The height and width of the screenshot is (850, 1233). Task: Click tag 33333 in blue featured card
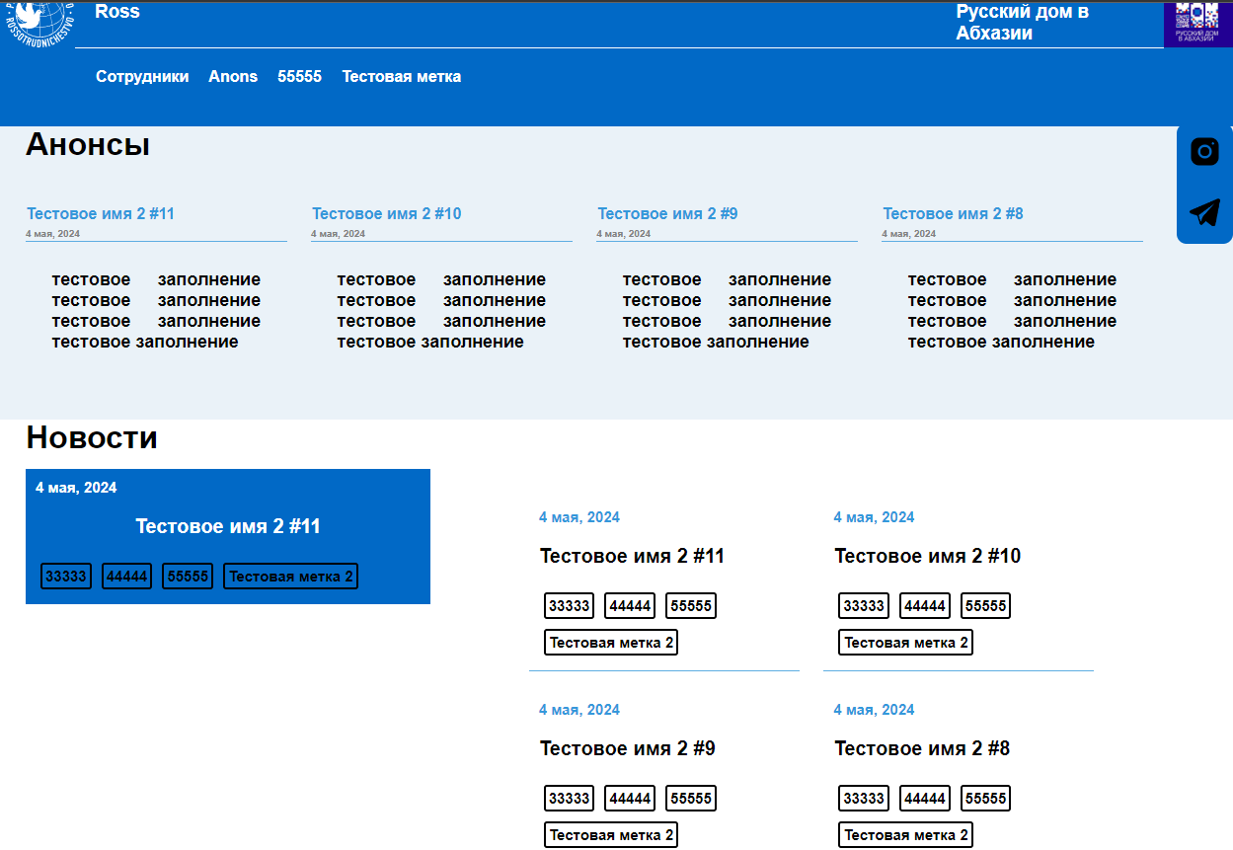[66, 577]
